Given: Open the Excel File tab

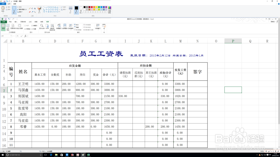Looking at the screenshot, I should point(4,22).
